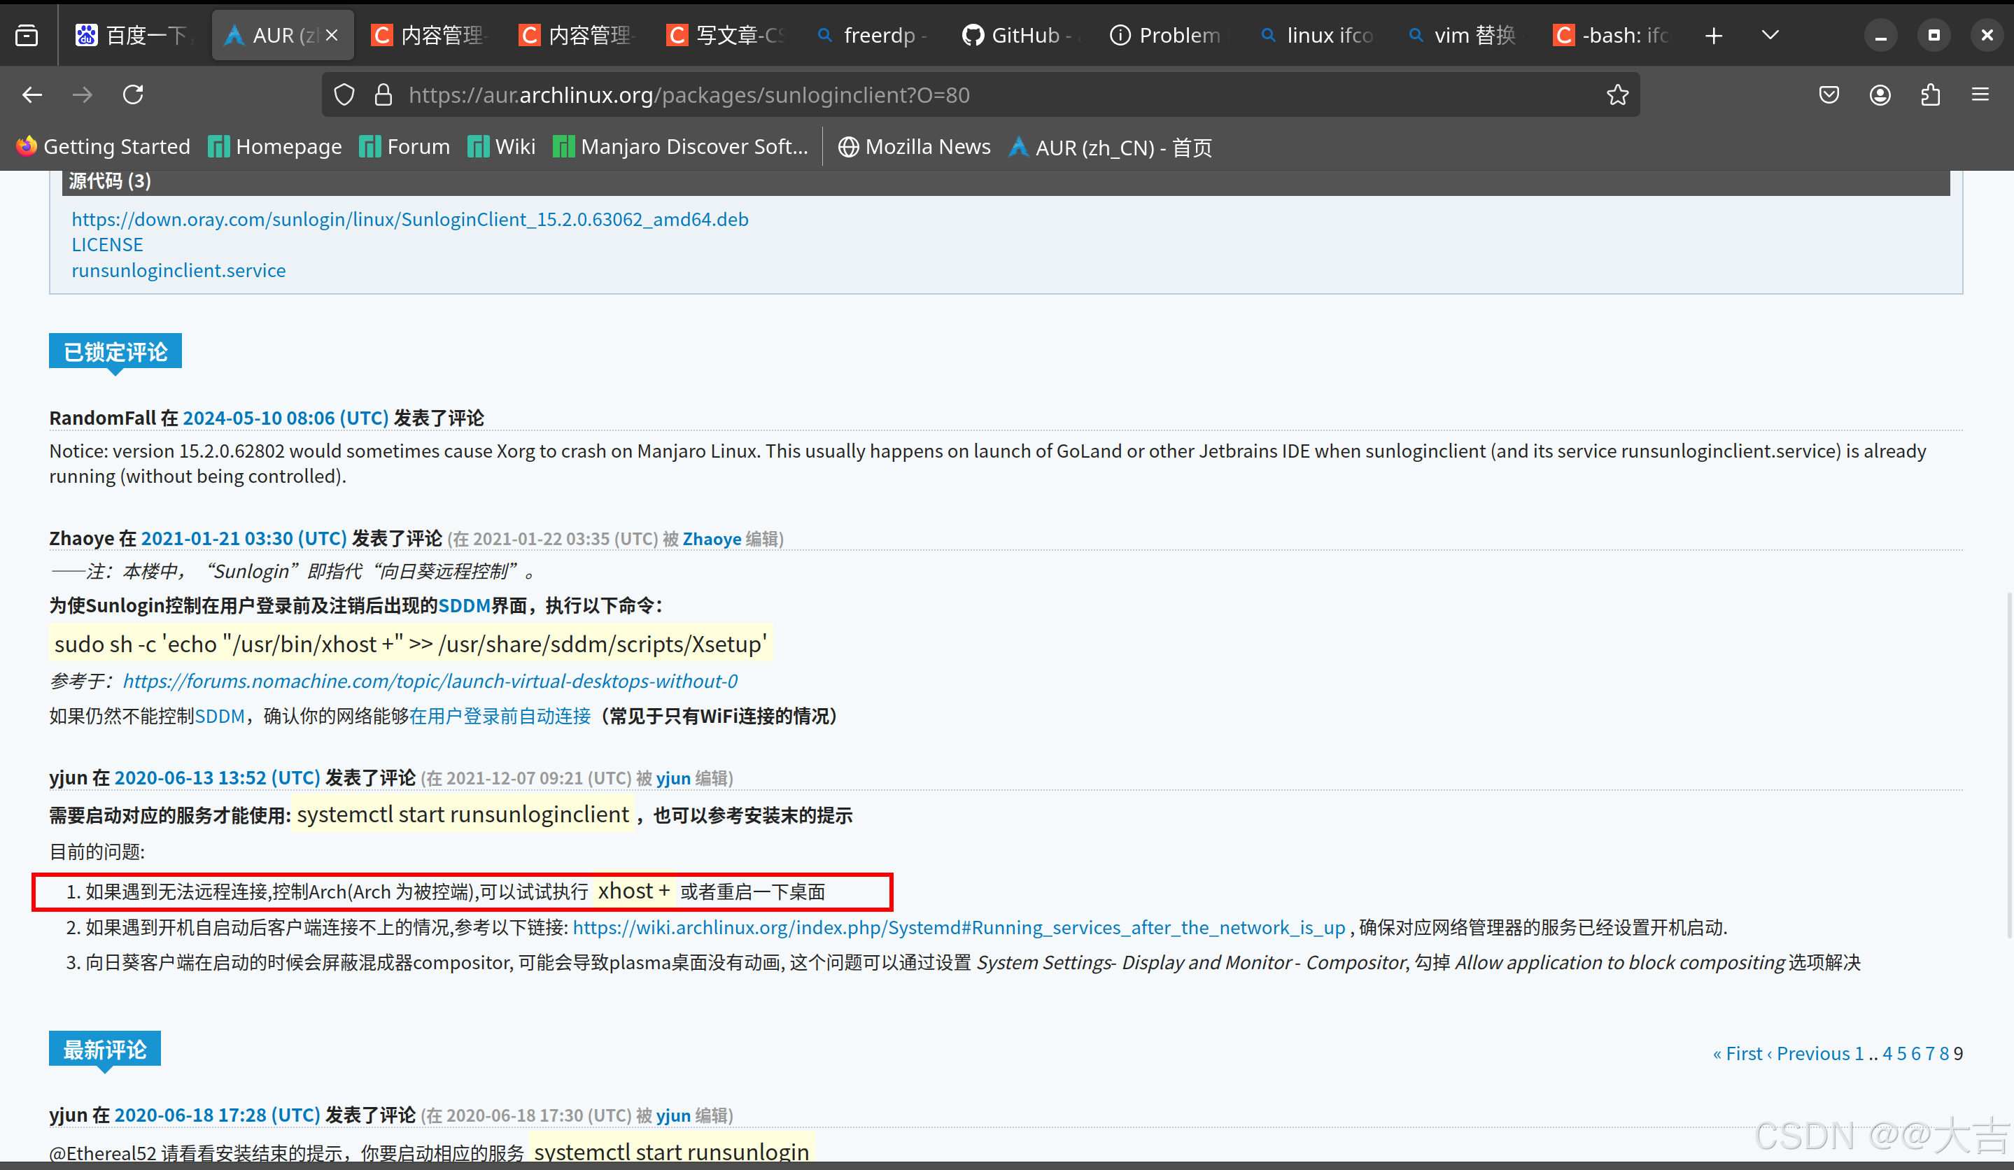Open the Firefox application menu
Viewport: 2014px width, 1170px height.
tap(1981, 94)
